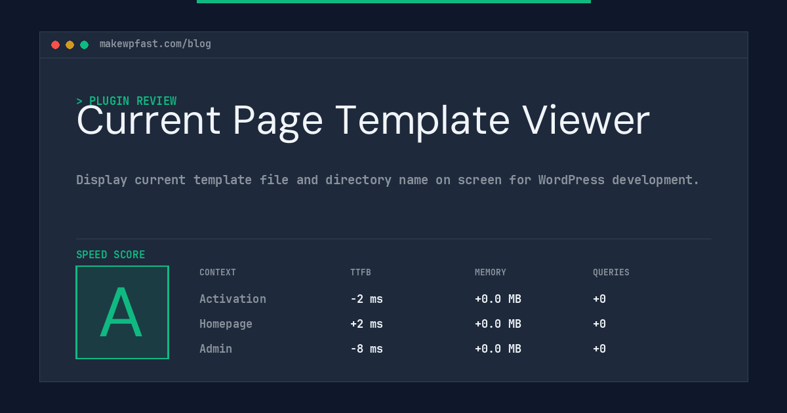Click the 'Queries' column header
Viewport: 787px width, 413px height.
coord(611,273)
